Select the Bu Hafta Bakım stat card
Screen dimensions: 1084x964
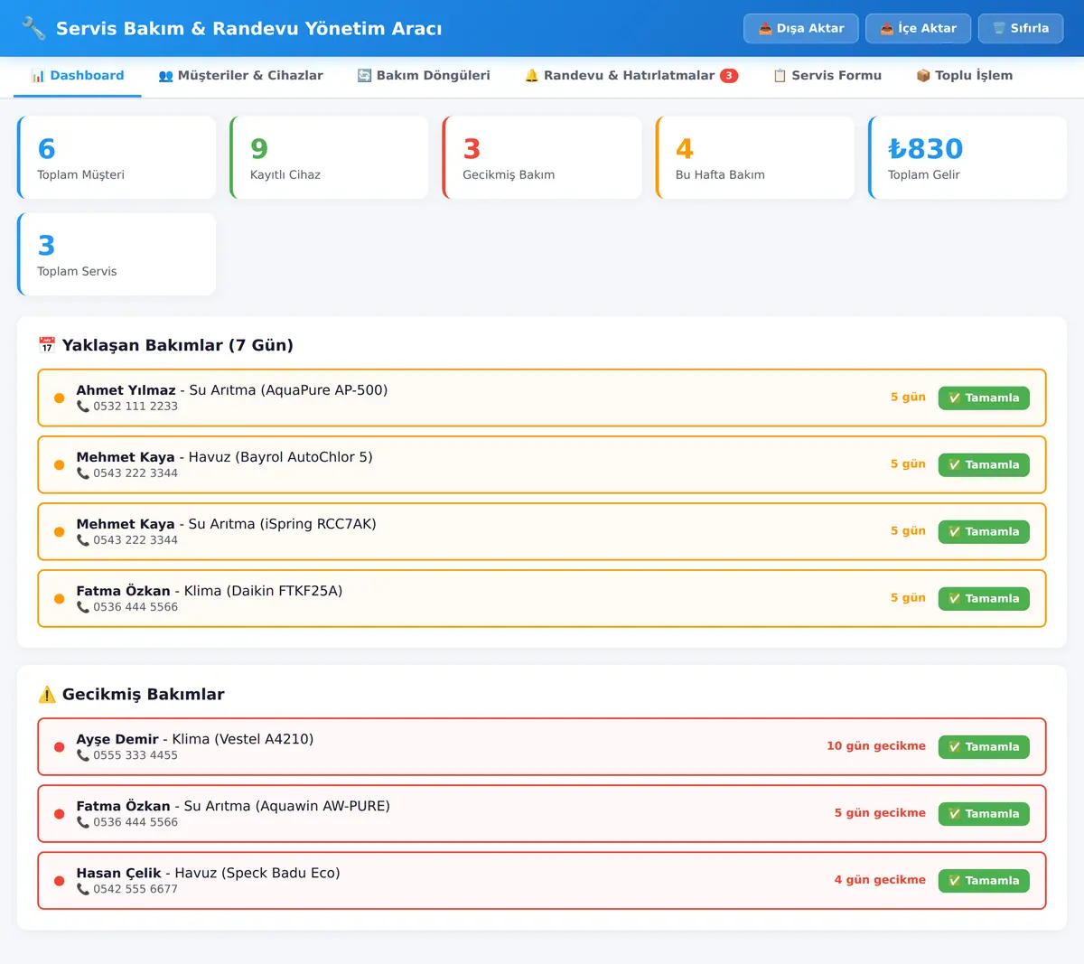[x=754, y=157]
